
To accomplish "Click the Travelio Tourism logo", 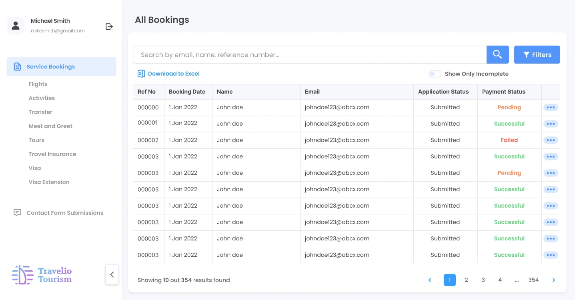I will (x=42, y=275).
